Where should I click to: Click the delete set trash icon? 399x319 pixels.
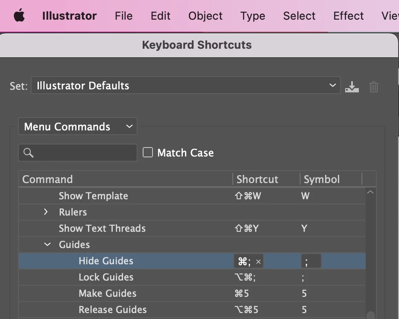pyautogui.click(x=373, y=87)
